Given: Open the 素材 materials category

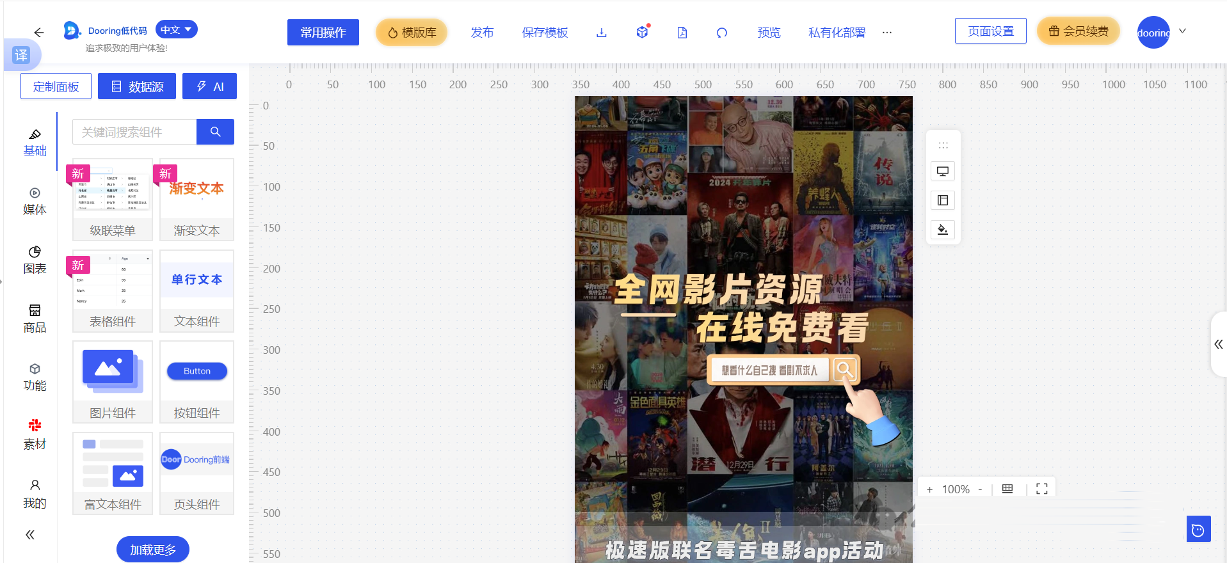Looking at the screenshot, I should pos(35,436).
